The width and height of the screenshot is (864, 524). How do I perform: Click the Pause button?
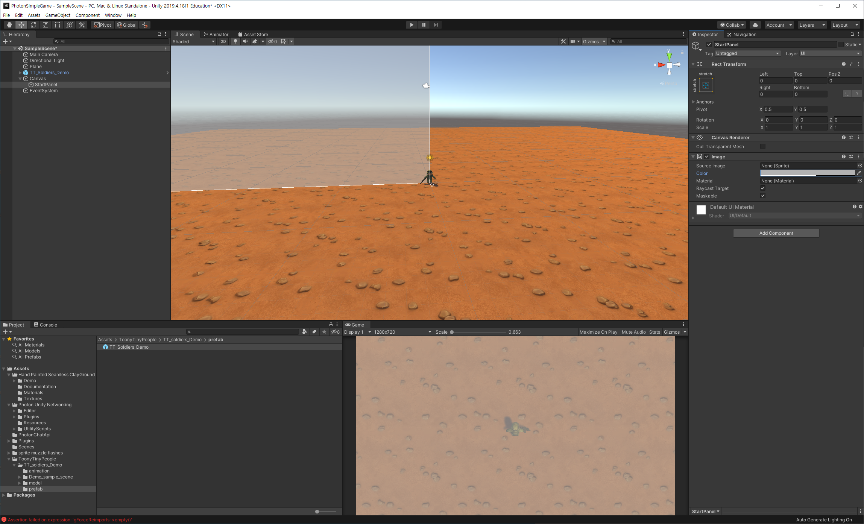[x=424, y=25]
